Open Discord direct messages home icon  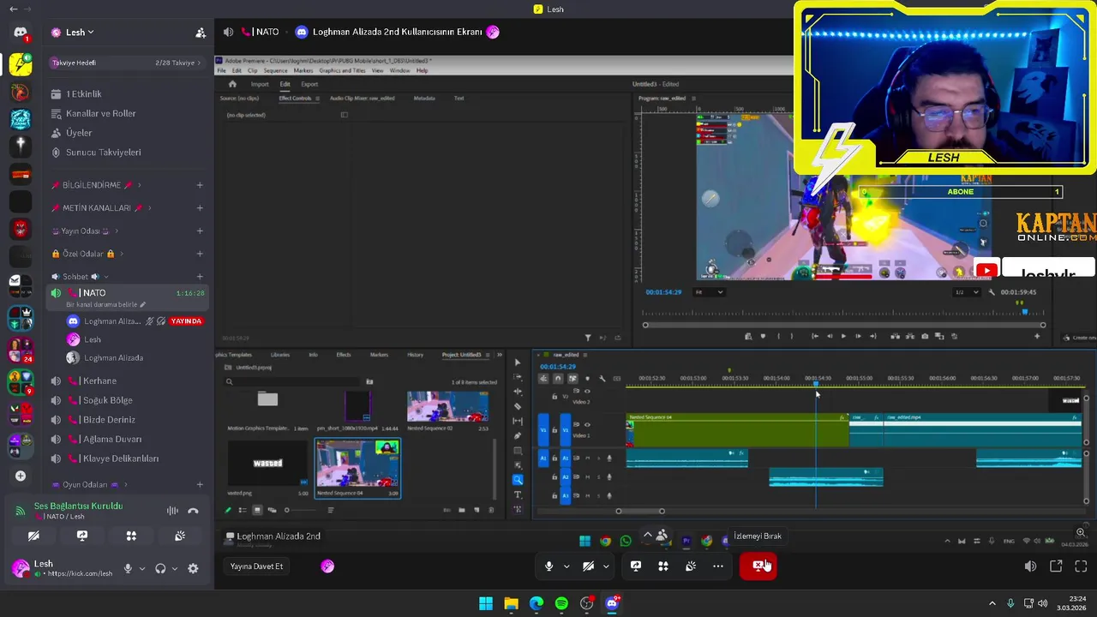21,33
